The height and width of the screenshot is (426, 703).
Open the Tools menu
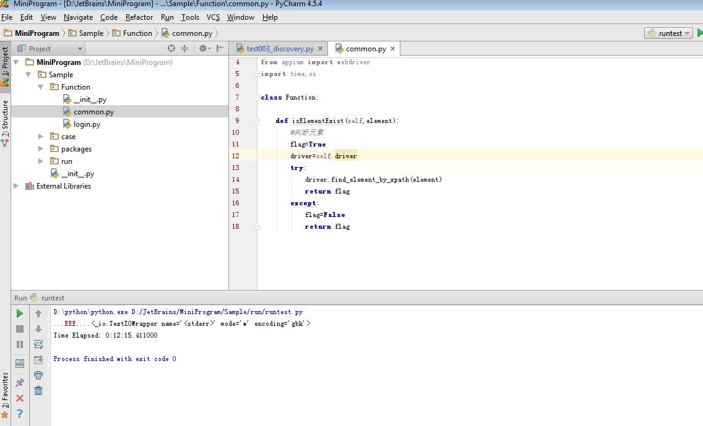click(x=190, y=17)
